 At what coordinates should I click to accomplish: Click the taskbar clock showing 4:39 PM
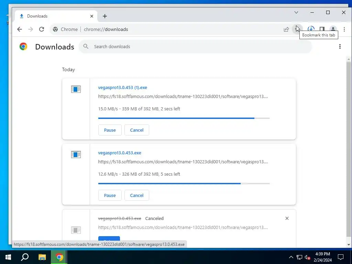click(x=322, y=257)
